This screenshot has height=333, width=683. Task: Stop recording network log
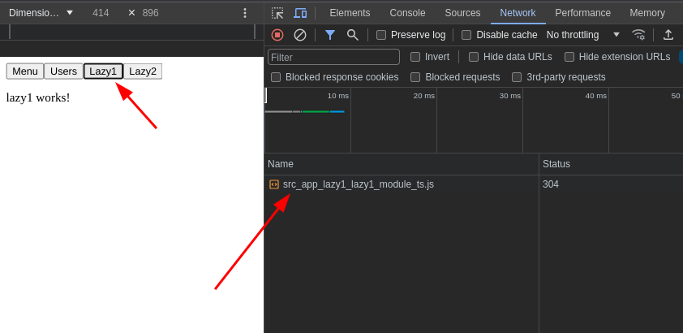(x=277, y=35)
